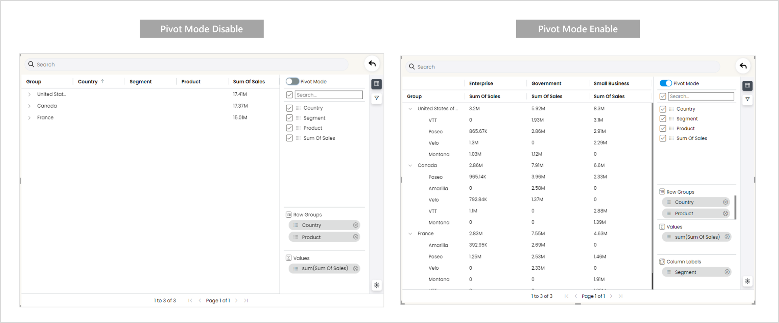Click the Enterprise column group header

(481, 83)
